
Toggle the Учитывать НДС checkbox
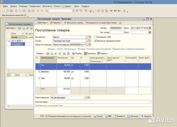coord(95,37)
